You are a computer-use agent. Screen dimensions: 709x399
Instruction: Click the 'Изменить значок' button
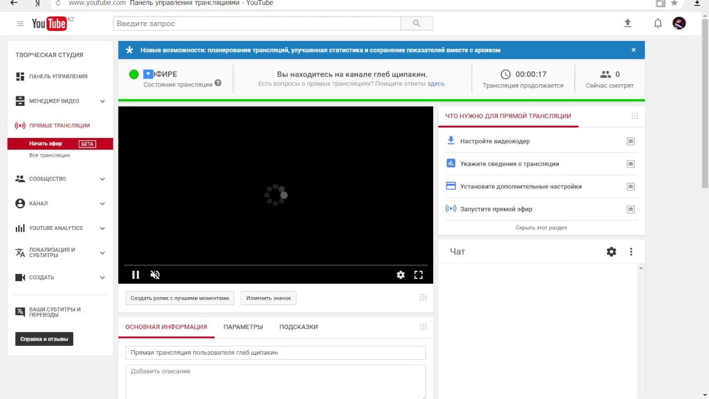(x=269, y=298)
